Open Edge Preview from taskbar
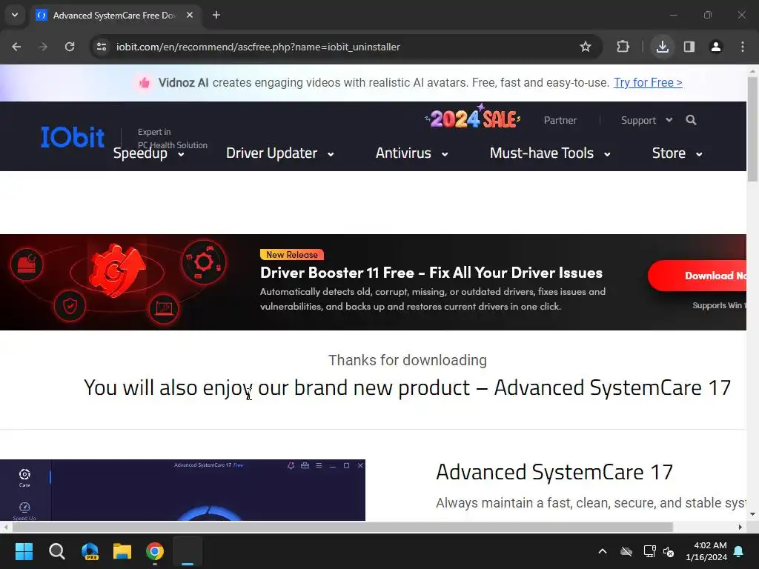 tap(90, 551)
